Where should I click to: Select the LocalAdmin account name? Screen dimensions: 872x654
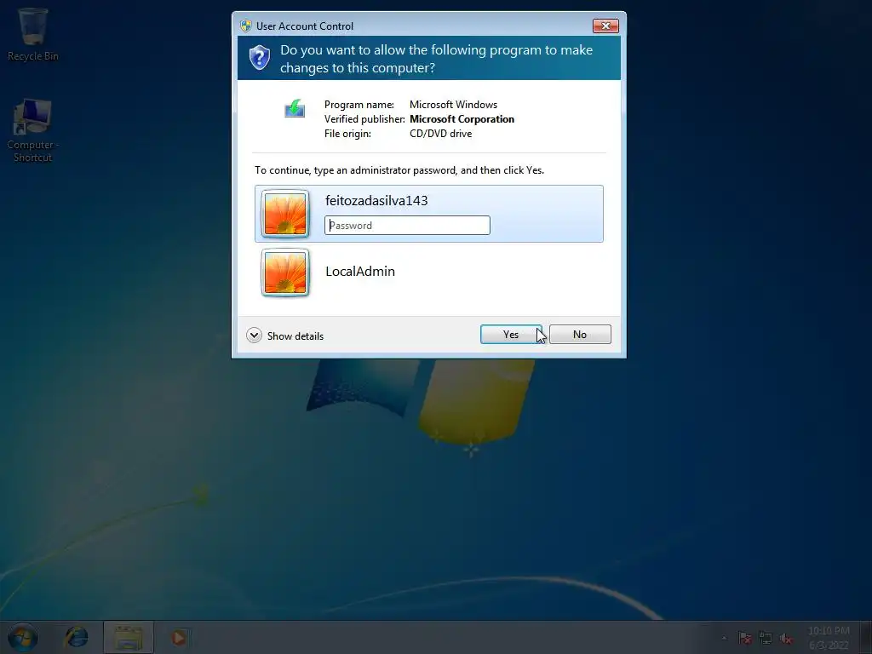click(x=360, y=272)
